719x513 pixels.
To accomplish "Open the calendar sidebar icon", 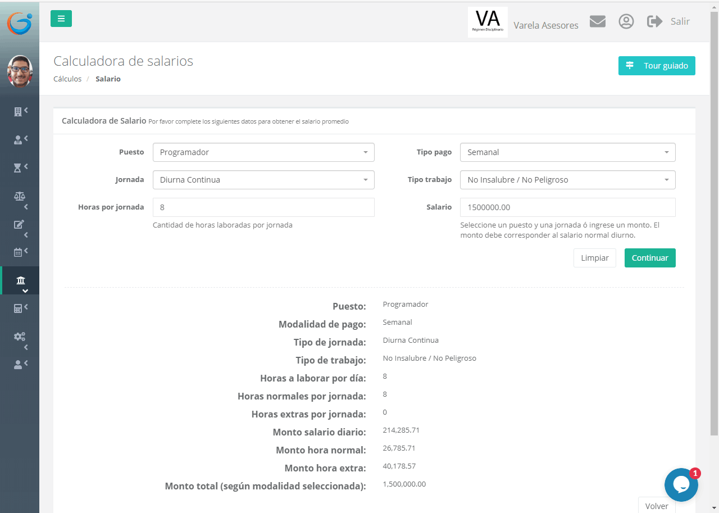I will click(18, 252).
